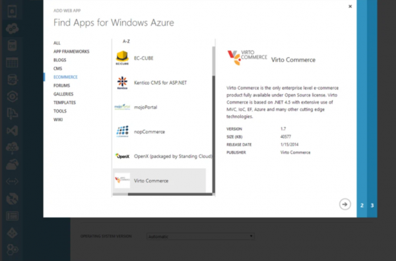The height and width of the screenshot is (261, 396).
Task: Click the size value 40577
Action: click(286, 136)
